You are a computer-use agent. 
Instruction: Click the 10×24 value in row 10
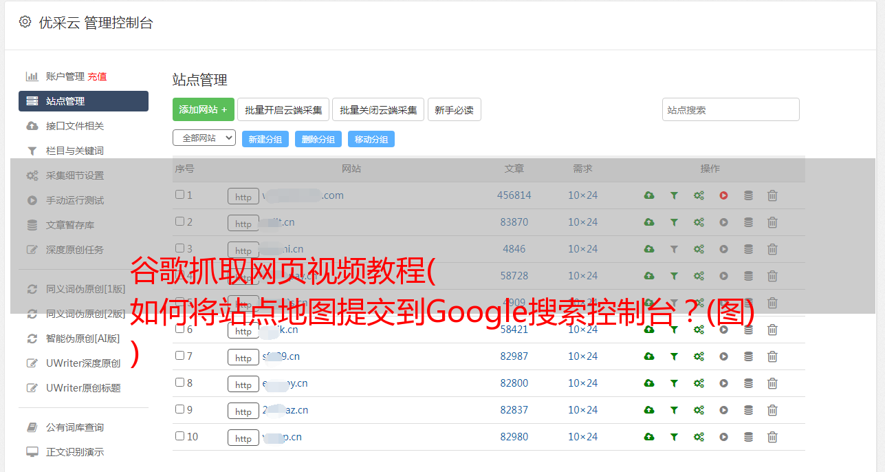click(582, 437)
